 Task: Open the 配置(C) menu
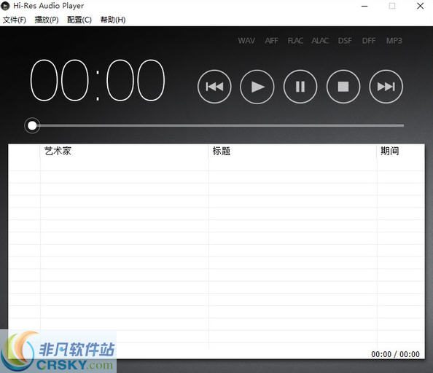(79, 20)
